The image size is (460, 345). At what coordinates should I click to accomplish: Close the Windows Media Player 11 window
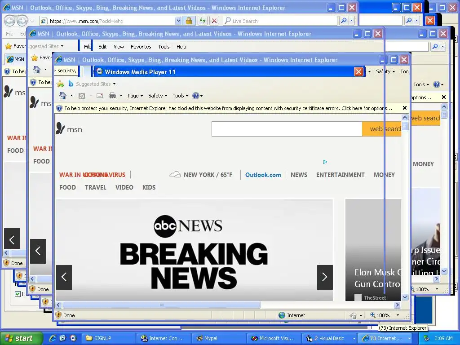click(358, 71)
